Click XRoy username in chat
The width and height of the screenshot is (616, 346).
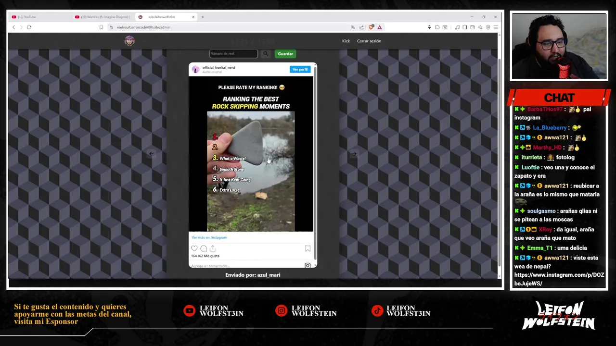point(545,230)
